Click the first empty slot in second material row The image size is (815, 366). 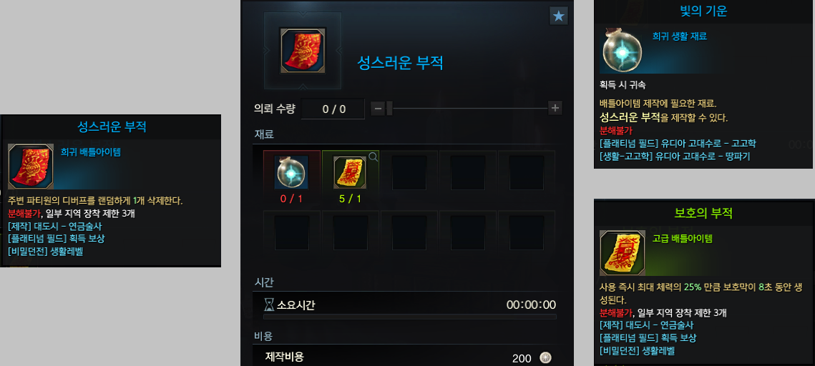tap(291, 231)
